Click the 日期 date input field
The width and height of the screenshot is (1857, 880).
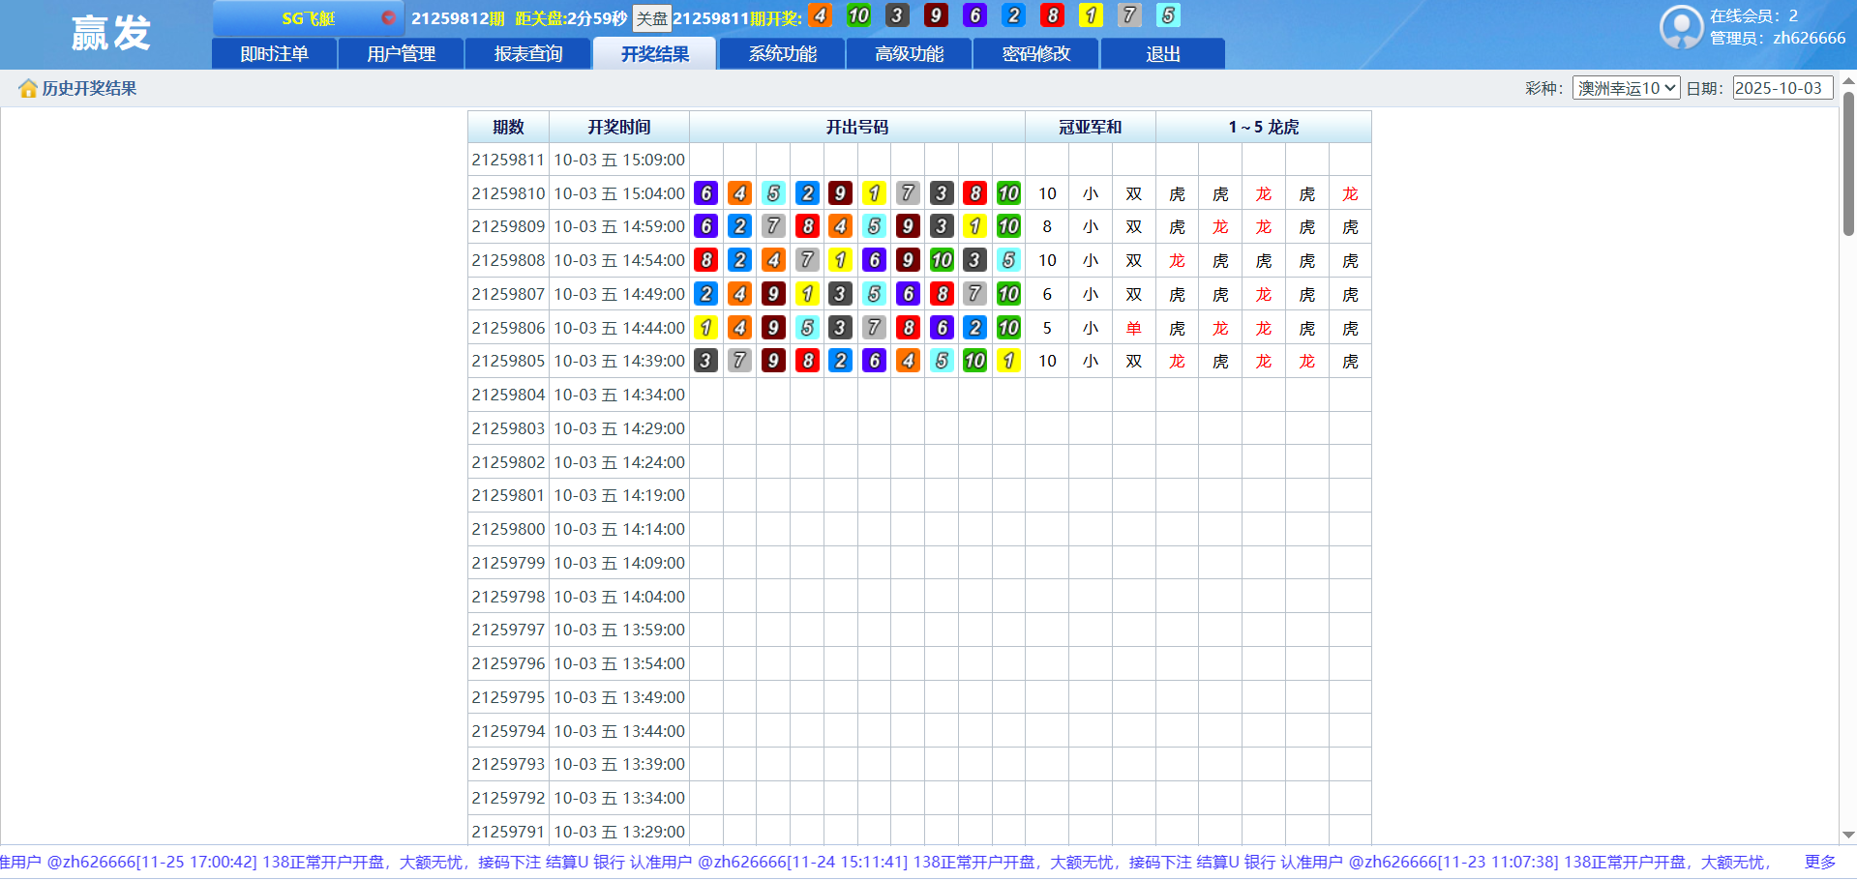pos(1782,88)
